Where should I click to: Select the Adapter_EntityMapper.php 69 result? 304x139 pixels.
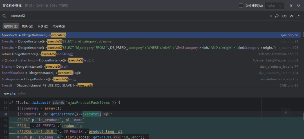tap(150, 60)
